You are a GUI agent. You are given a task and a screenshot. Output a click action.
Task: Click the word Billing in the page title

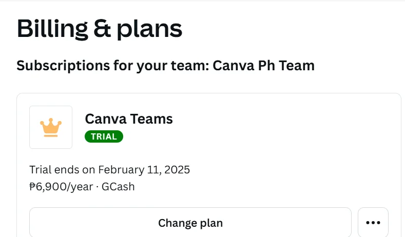pyautogui.click(x=52, y=29)
